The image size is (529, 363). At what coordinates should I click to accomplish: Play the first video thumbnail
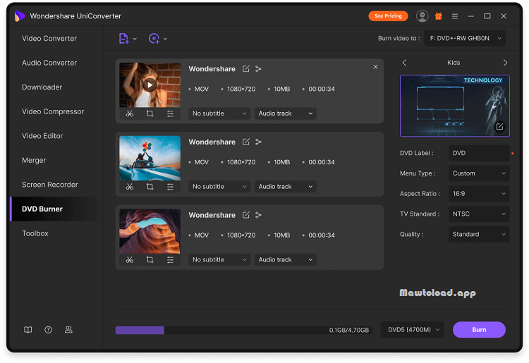(x=150, y=85)
